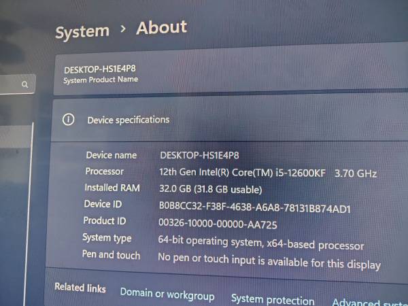Go back to System in breadcrumb
This screenshot has width=408, height=306.
coord(82,31)
